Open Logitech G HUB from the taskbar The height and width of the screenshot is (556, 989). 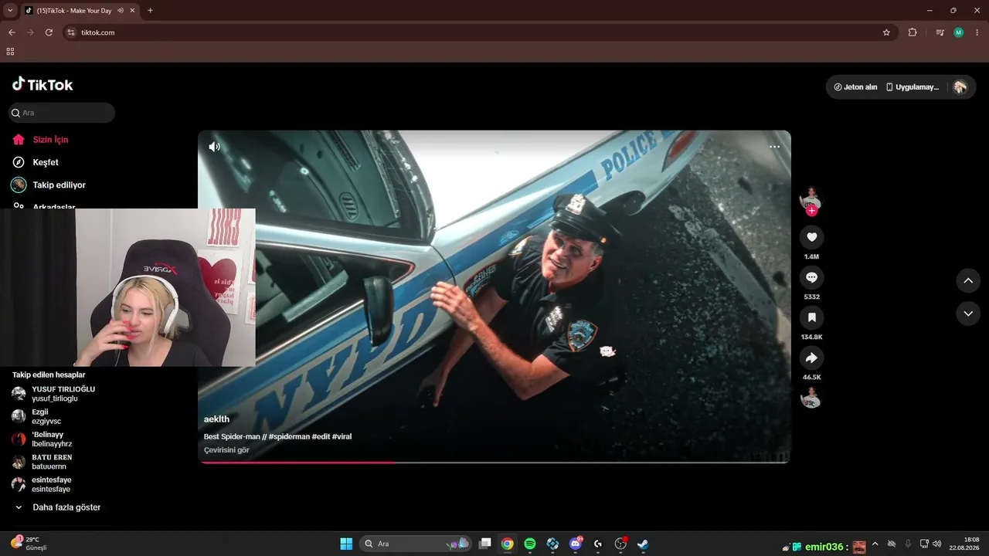click(598, 544)
